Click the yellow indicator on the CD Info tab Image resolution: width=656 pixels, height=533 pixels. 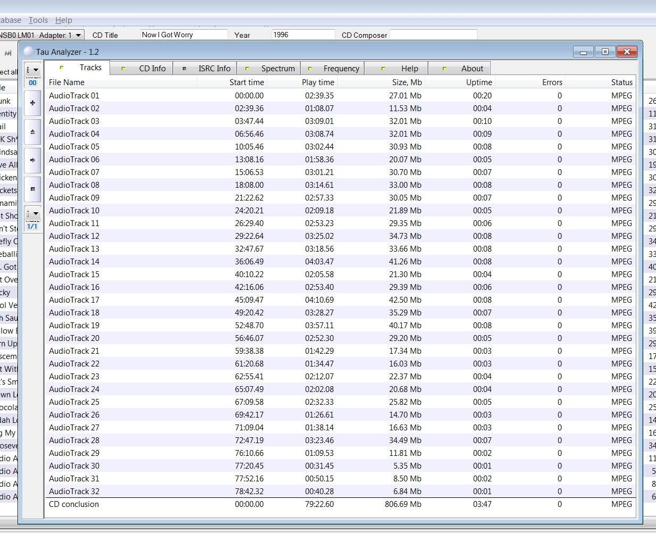click(x=123, y=69)
